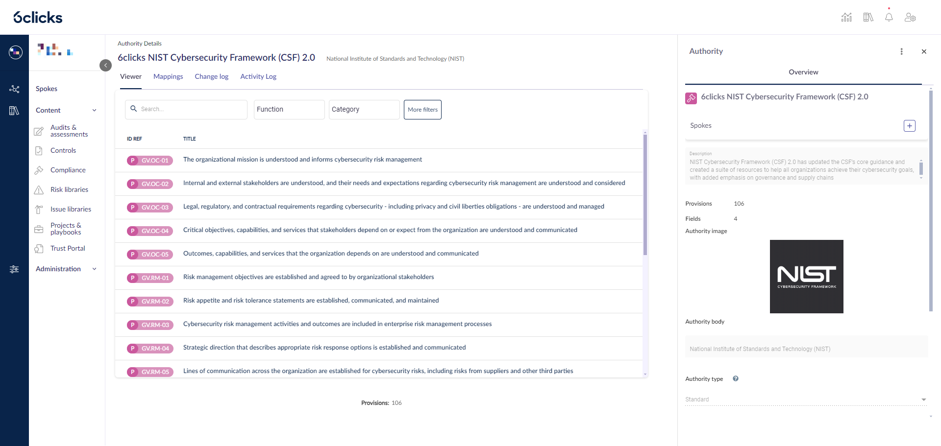This screenshot has width=941, height=446.
Task: Click the hub and spoke network icon in sidebar
Action: coord(14,89)
